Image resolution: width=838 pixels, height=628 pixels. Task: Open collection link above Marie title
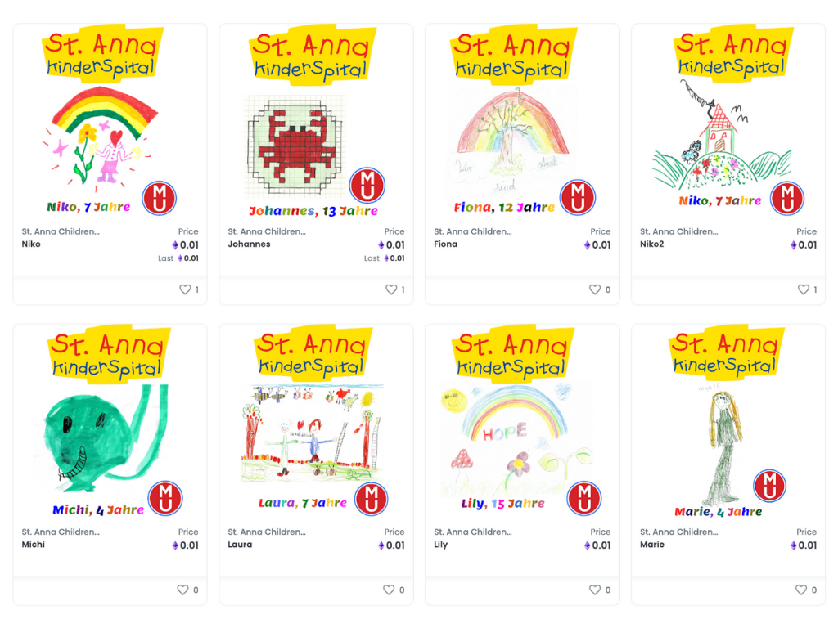(x=678, y=532)
